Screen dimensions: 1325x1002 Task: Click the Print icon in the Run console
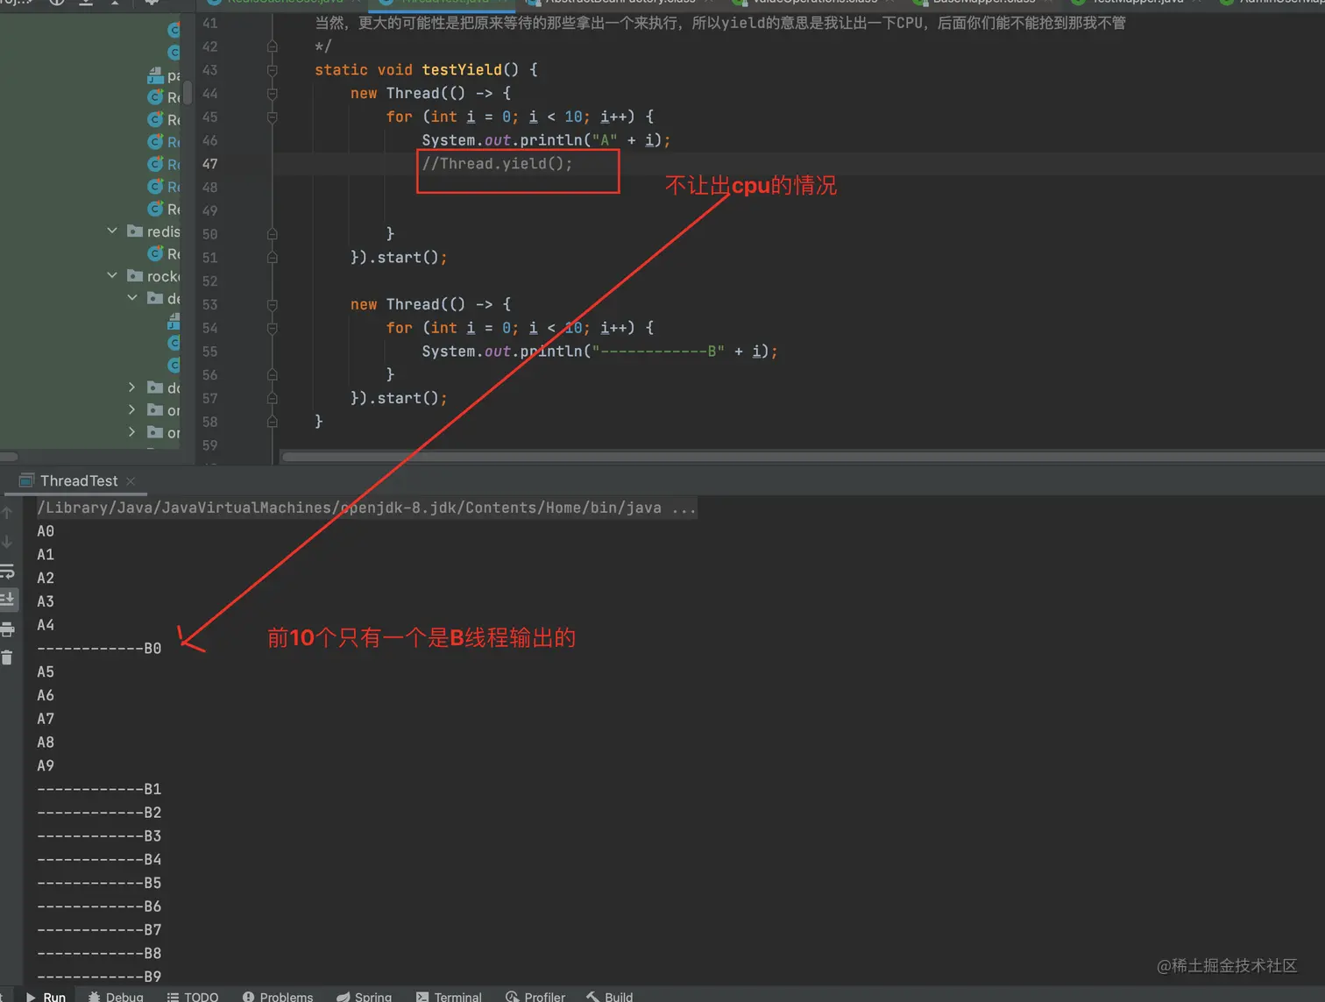click(x=7, y=629)
